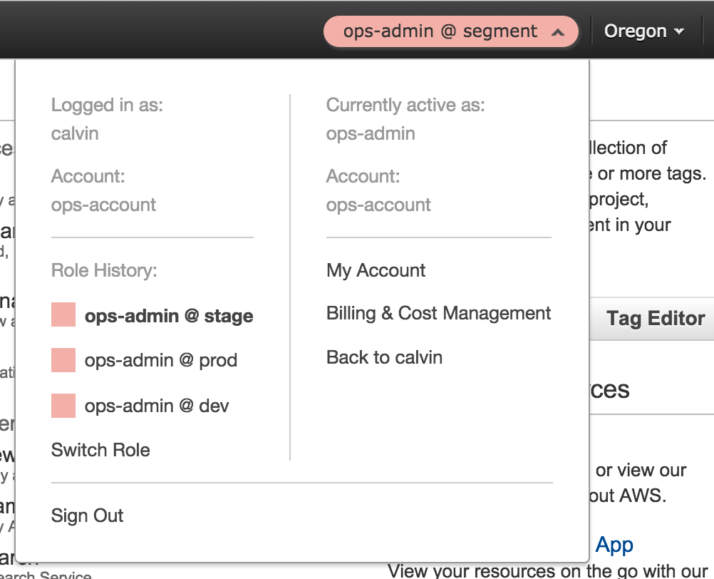Click the pink swatch beside ops-admin @ stage
Viewport: 714px width, 579px height.
click(x=63, y=315)
